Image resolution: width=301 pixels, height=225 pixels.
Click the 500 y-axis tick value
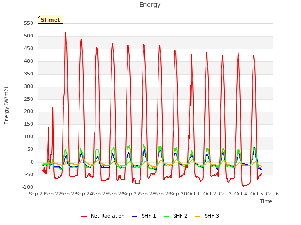coord(29,36)
